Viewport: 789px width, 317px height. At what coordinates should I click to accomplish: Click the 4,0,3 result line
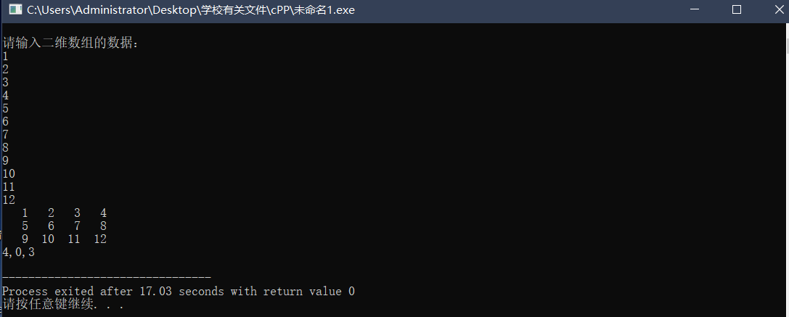point(19,252)
